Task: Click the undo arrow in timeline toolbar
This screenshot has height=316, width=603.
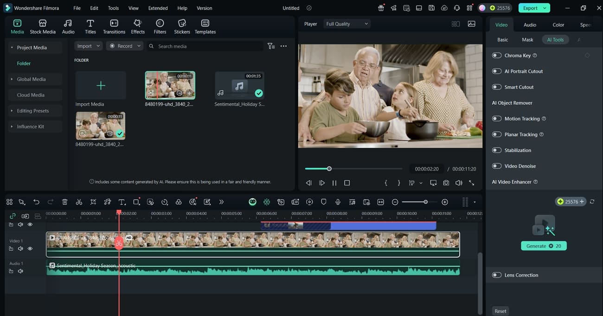Action: [x=36, y=202]
